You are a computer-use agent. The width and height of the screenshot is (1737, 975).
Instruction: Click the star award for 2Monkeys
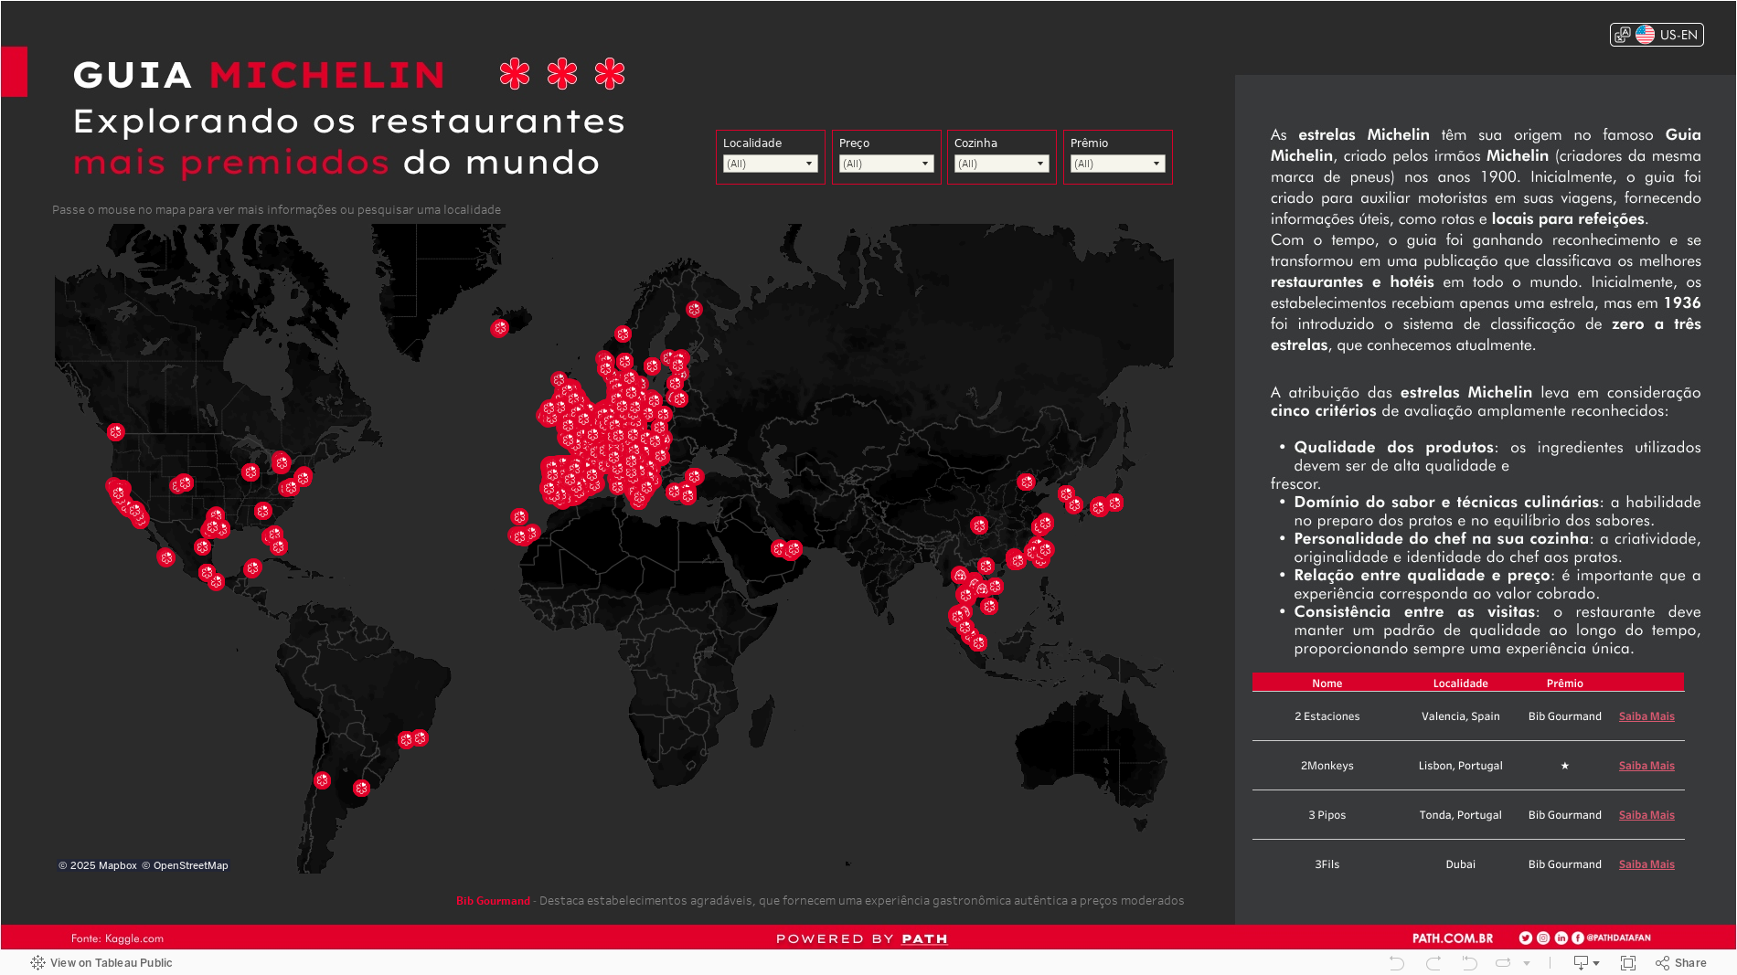coord(1564,766)
